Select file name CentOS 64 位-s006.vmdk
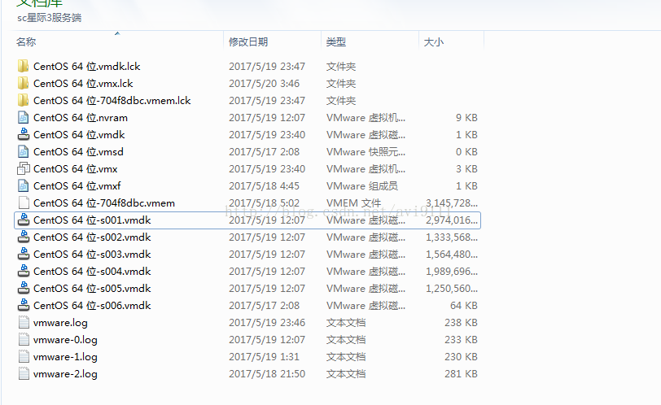The image size is (661, 405). [x=92, y=305]
